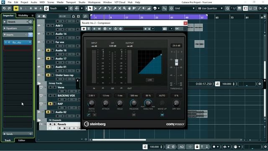This screenshot has width=268, height=151.
Task: Click the Track tab in Inspector
Action: [x=8, y=140]
